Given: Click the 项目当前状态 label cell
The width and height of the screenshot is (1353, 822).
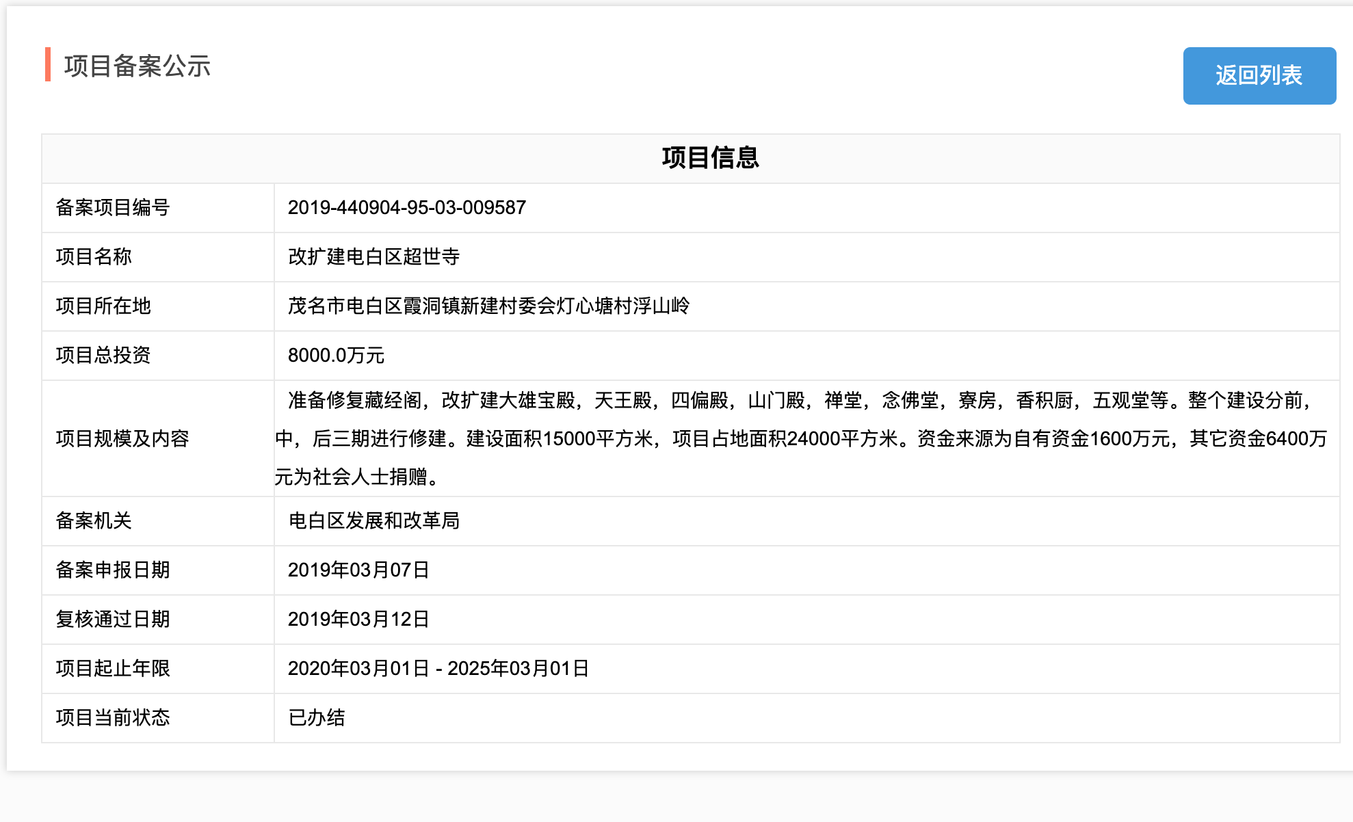Looking at the screenshot, I should coord(113,718).
